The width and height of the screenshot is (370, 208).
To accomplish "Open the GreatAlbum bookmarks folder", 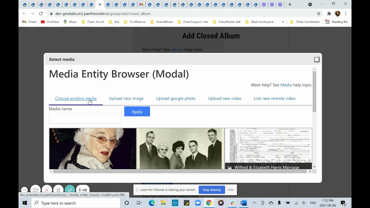I will [x=162, y=22].
